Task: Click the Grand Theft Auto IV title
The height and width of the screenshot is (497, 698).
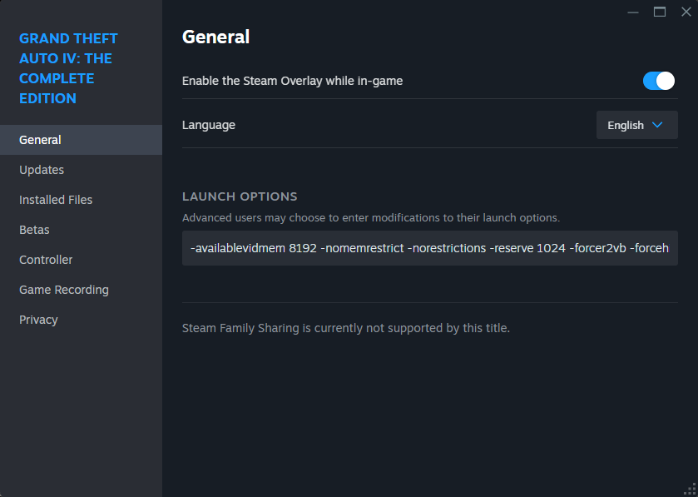Action: tap(68, 68)
